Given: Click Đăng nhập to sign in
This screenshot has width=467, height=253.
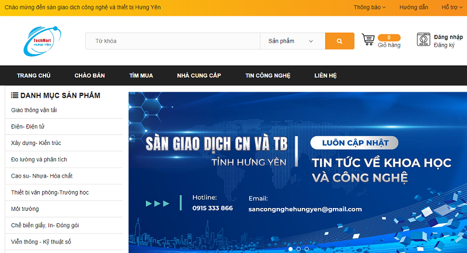Looking at the screenshot, I should pos(448,37).
